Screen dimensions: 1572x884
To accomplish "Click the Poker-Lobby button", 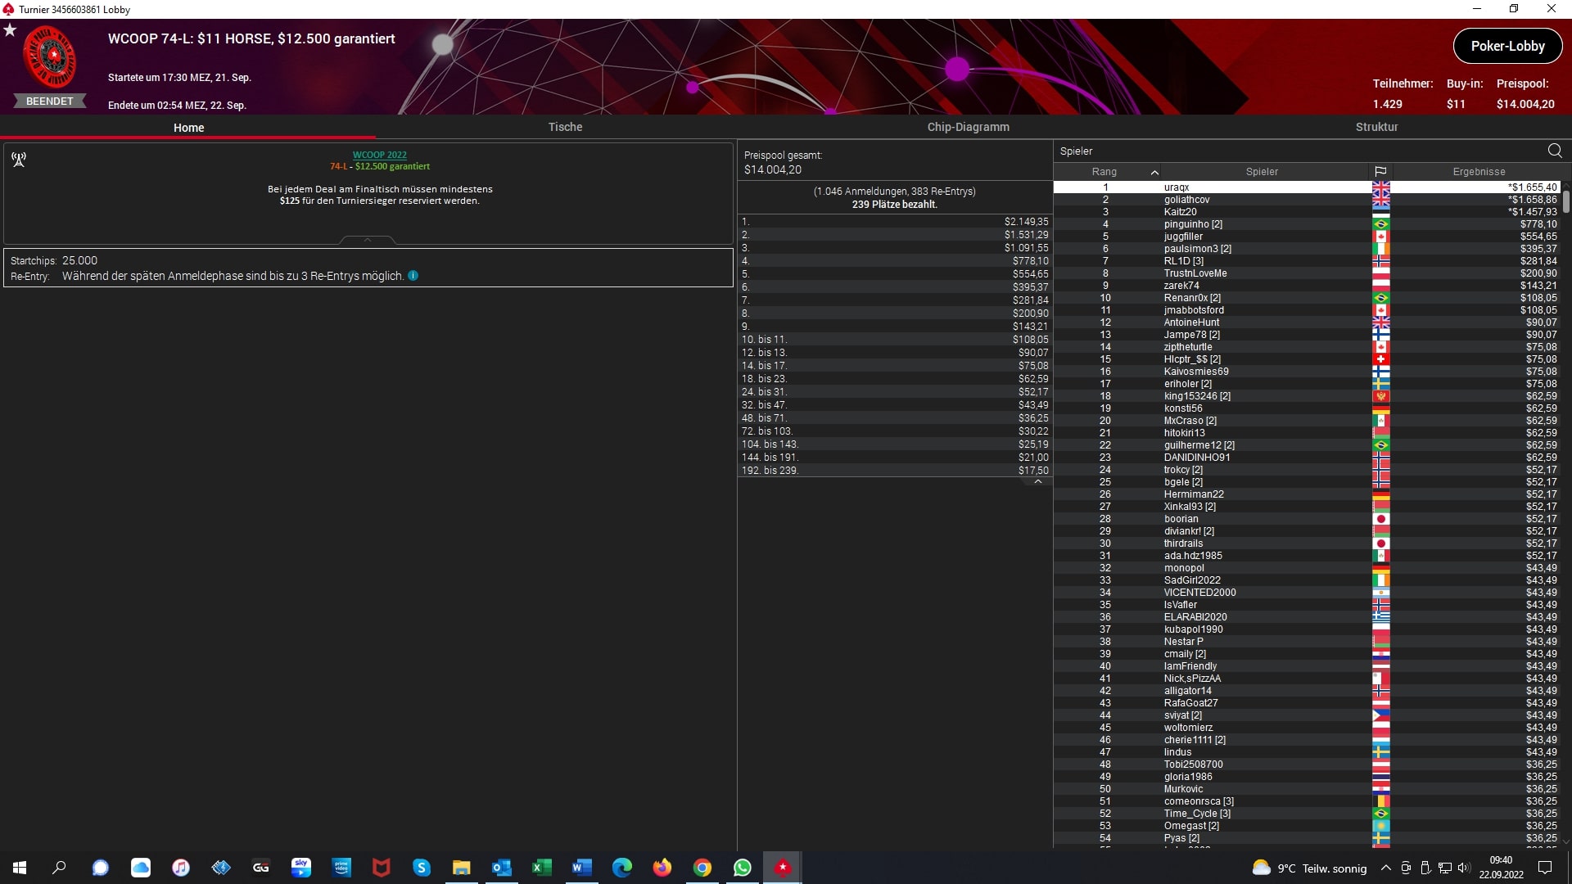I will click(x=1507, y=46).
